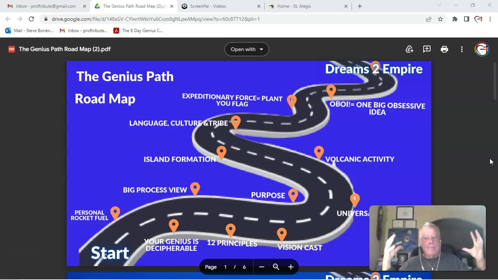Click the tab search chevron
Image resolution: width=498 pixels, height=280 pixels.
439,5
